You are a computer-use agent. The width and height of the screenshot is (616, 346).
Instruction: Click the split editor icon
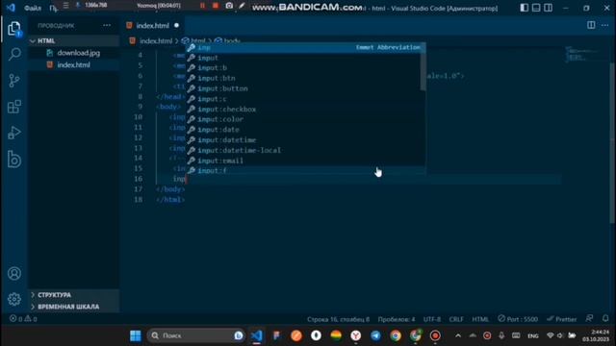[591, 25]
